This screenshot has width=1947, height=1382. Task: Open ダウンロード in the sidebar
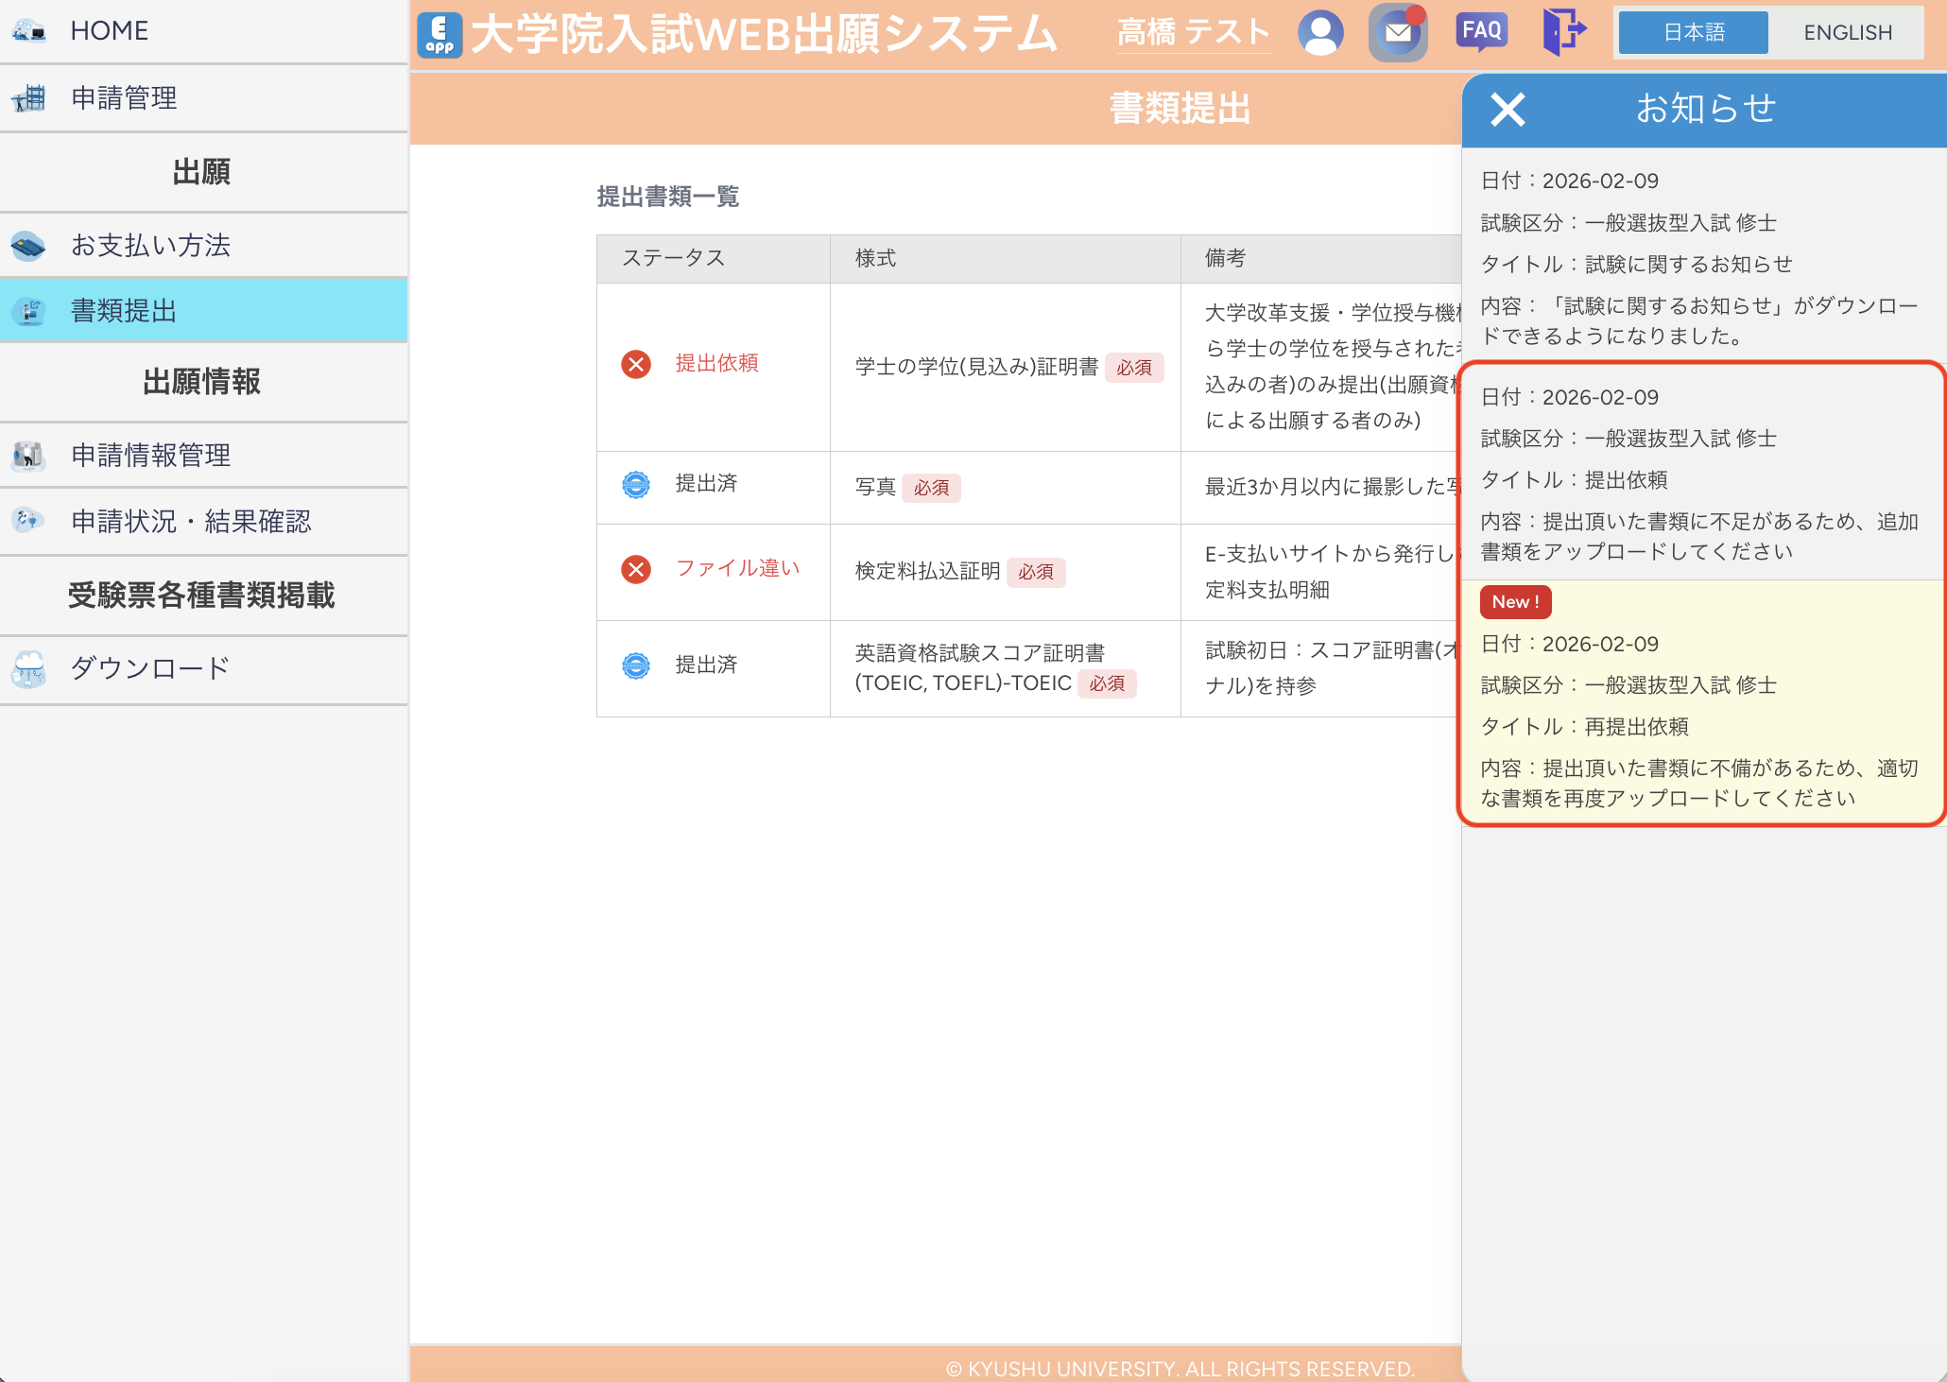pyautogui.click(x=149, y=669)
